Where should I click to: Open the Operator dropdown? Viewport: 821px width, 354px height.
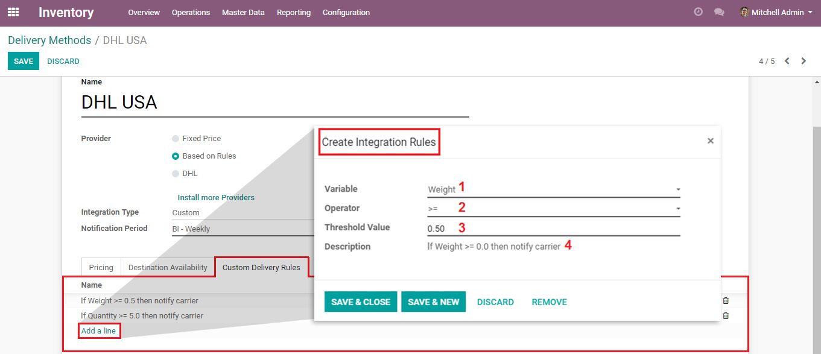tap(554, 209)
